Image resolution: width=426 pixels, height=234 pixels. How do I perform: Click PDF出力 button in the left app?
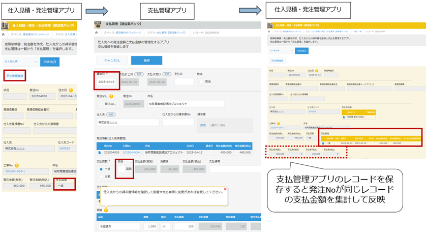(49, 62)
